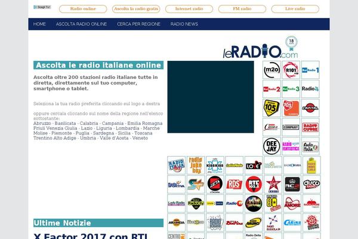Click 'Ascolta la radio gratis' button

point(136,9)
